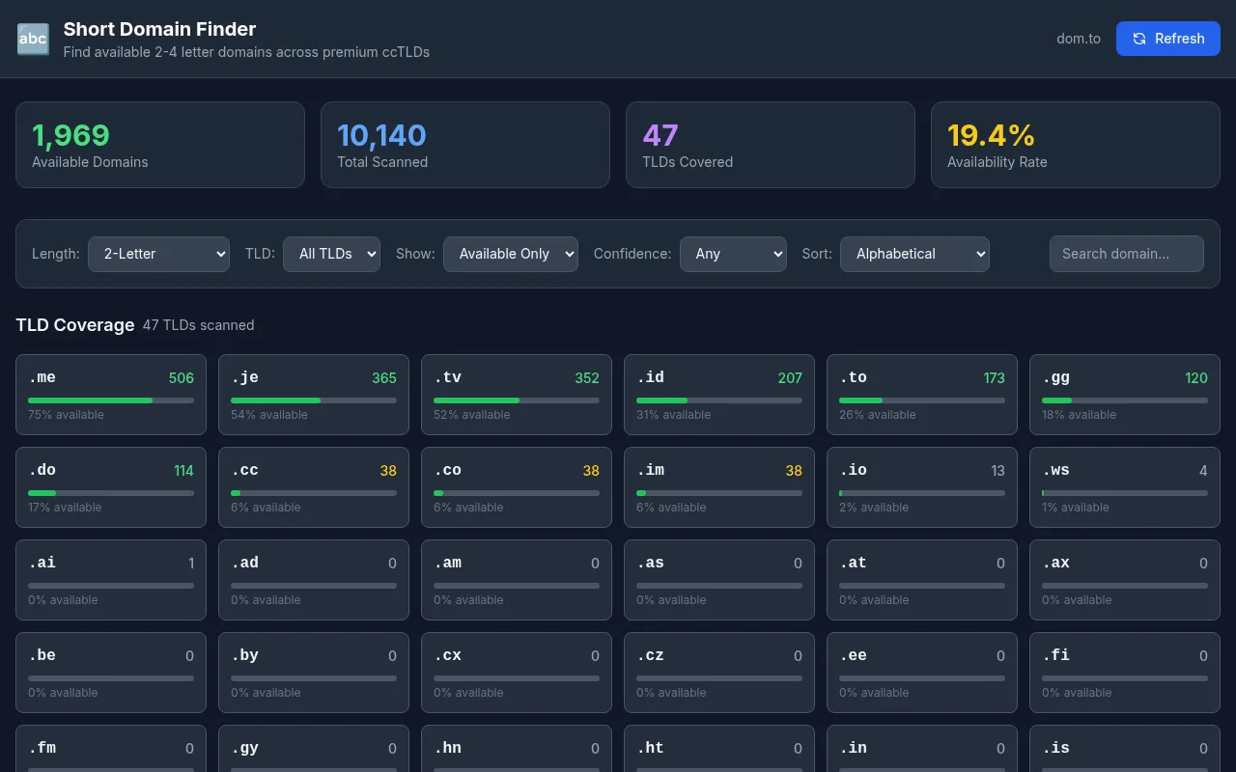Open the Sort dropdown set to Alphabetical
This screenshot has height=772, width=1236.
(914, 254)
